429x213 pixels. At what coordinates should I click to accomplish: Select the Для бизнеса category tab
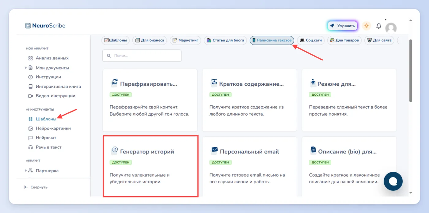point(150,40)
